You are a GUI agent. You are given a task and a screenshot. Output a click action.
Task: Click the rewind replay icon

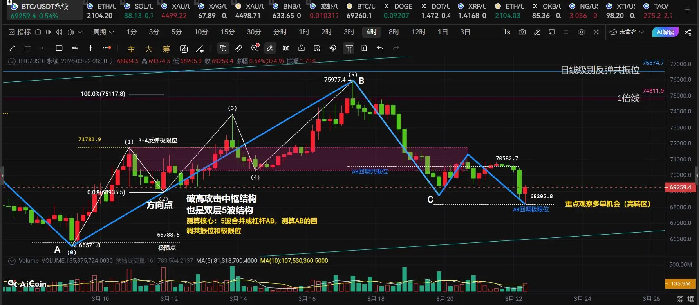(59, 32)
